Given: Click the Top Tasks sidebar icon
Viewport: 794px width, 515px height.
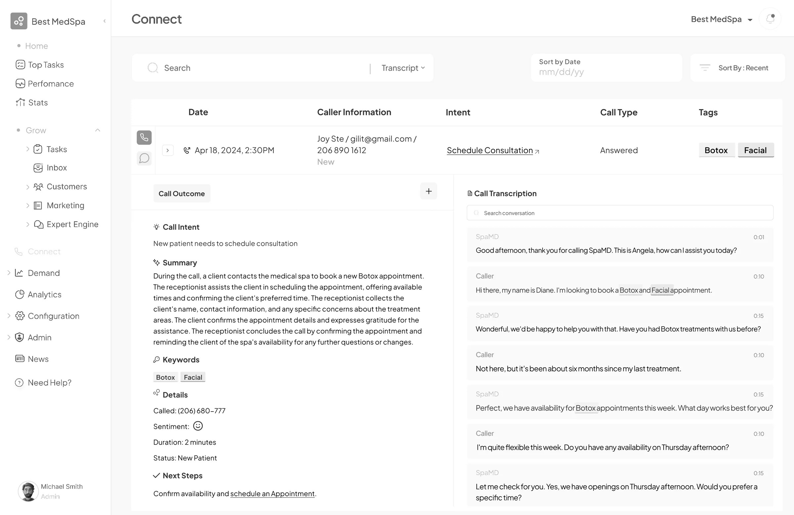Looking at the screenshot, I should point(20,65).
